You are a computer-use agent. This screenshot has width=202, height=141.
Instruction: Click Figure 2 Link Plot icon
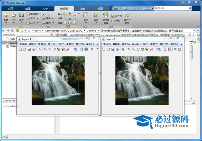pyautogui.click(x=159, y=49)
